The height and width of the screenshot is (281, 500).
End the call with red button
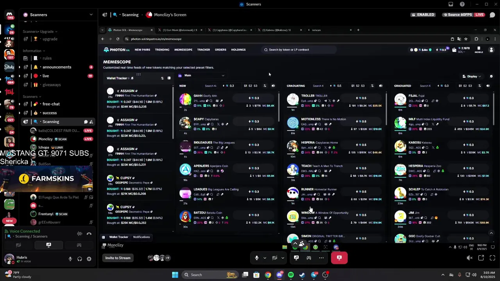point(339,258)
